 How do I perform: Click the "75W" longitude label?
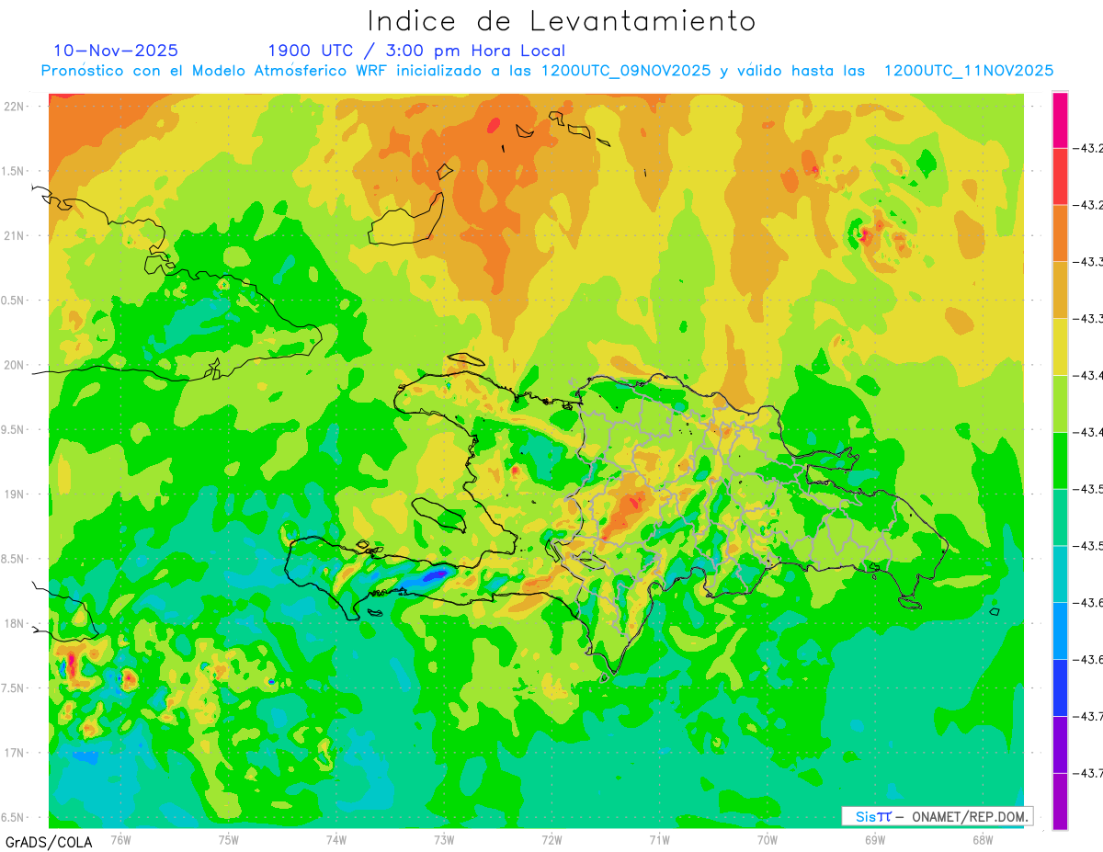coord(229,840)
